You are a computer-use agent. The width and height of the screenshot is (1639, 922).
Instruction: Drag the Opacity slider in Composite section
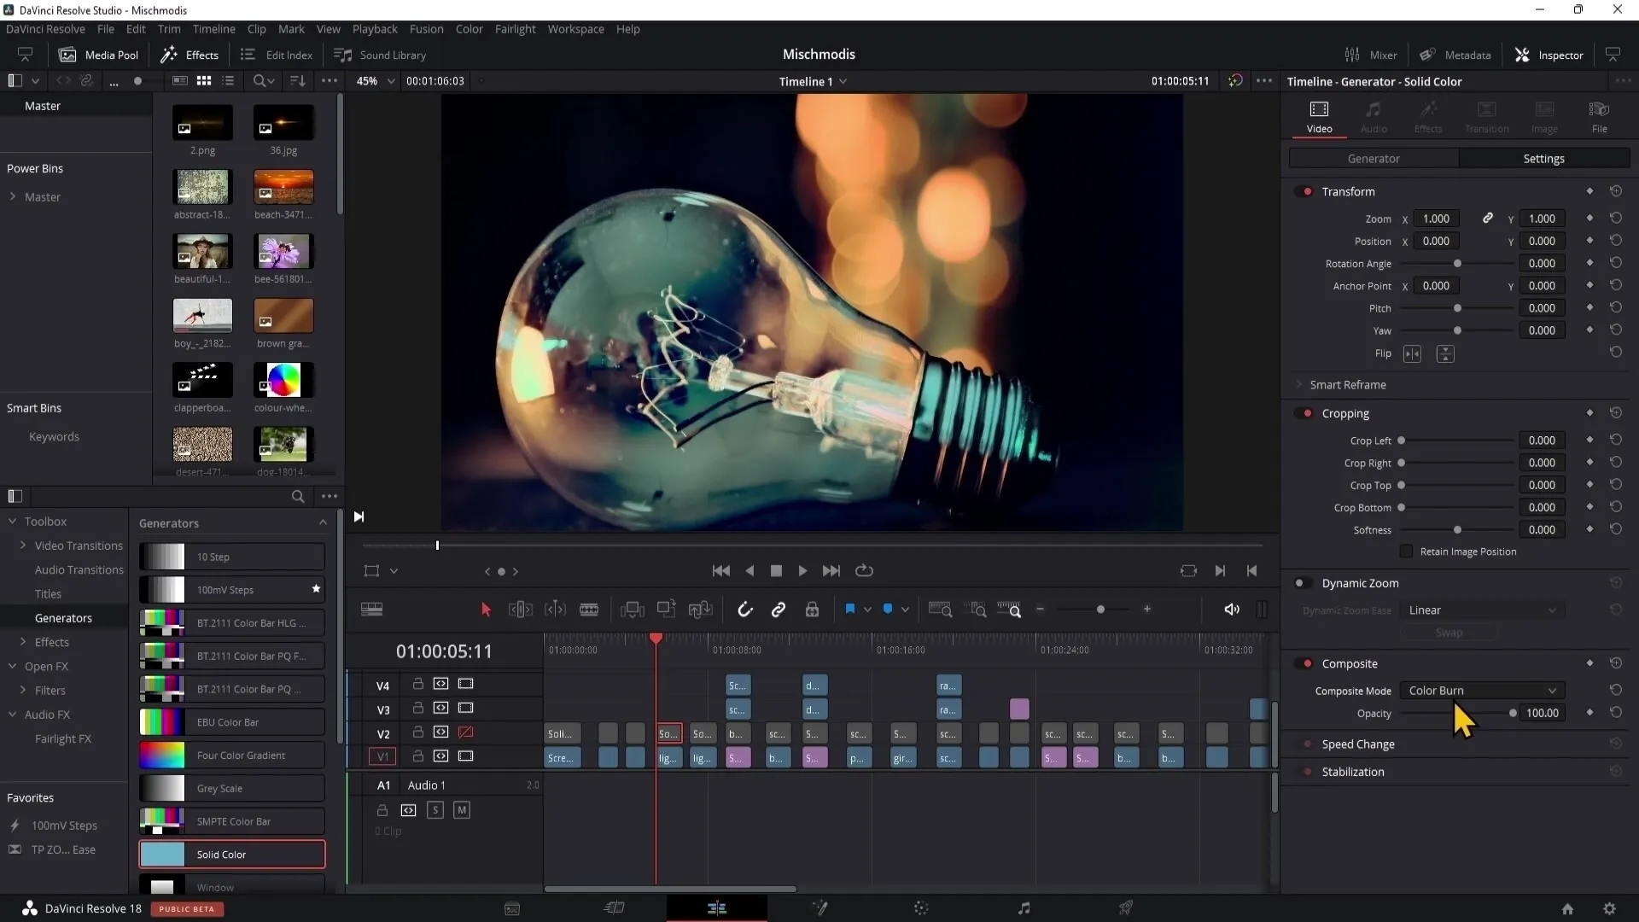[1513, 713]
